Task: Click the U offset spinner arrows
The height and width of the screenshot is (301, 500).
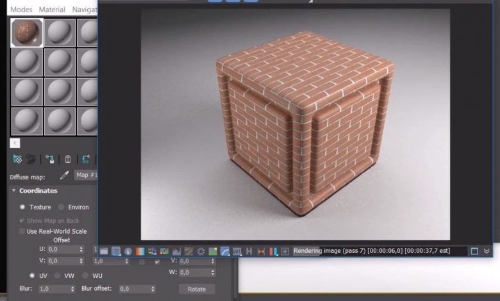Action: (81, 249)
